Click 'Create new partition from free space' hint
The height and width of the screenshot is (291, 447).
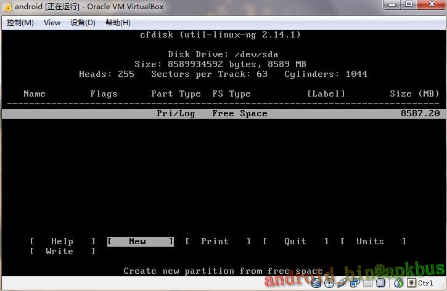click(x=223, y=271)
